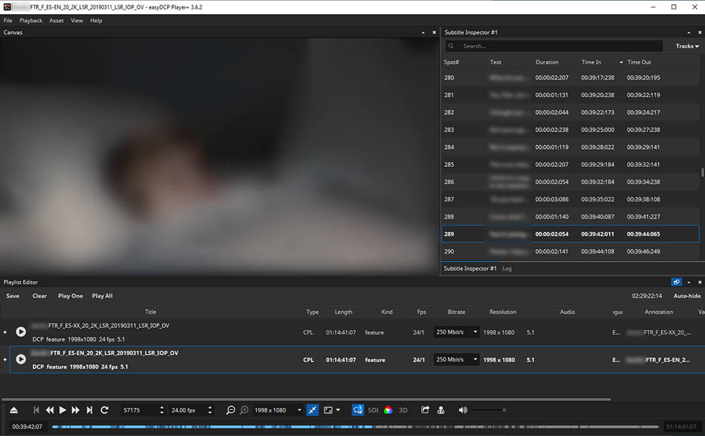
Task: Adjust the volume slider
Action: (x=489, y=410)
